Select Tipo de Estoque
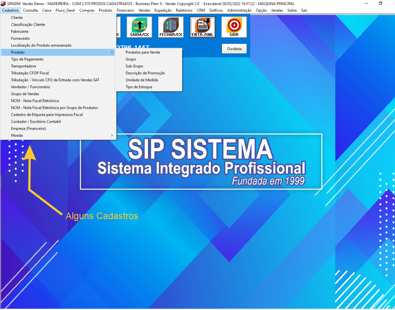The width and height of the screenshot is (395, 310). [148, 87]
